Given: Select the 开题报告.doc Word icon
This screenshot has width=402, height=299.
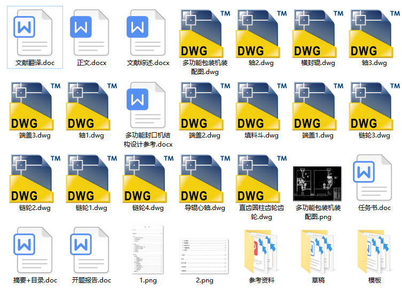Looking at the screenshot, I should pyautogui.click(x=89, y=250).
